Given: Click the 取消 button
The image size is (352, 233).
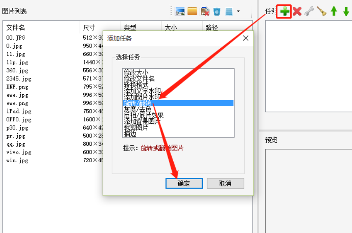Looking at the screenshot, I should coord(225,183).
